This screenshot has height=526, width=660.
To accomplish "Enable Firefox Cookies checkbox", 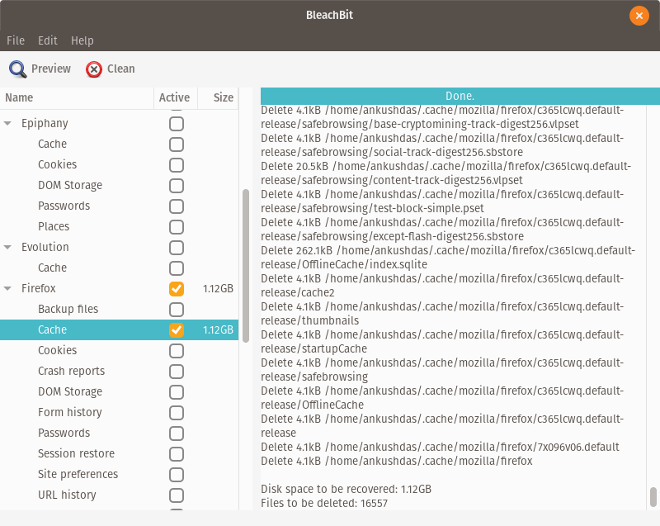I will 177,351.
